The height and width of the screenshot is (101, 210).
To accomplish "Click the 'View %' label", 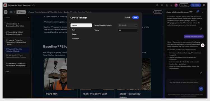I will click(97, 30).
